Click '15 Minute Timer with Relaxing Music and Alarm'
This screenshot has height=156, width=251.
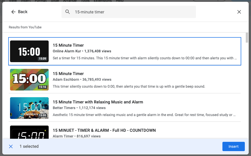(98, 102)
